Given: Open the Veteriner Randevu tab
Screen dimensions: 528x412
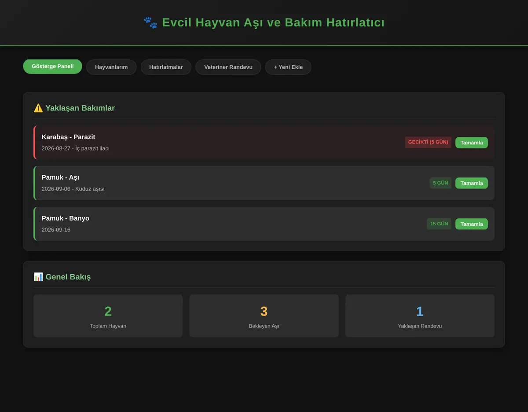Looking at the screenshot, I should [x=228, y=67].
